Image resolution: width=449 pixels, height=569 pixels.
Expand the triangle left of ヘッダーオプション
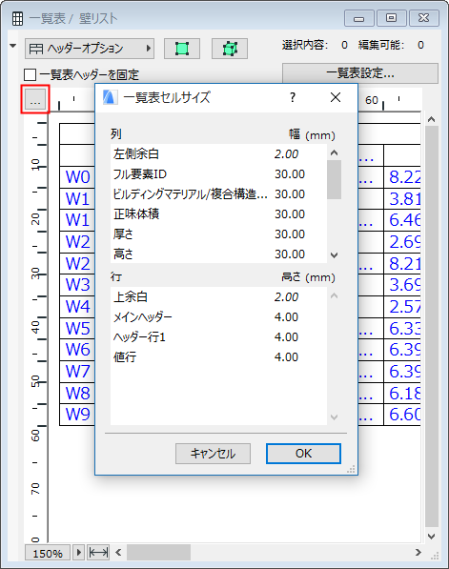tap(13, 46)
